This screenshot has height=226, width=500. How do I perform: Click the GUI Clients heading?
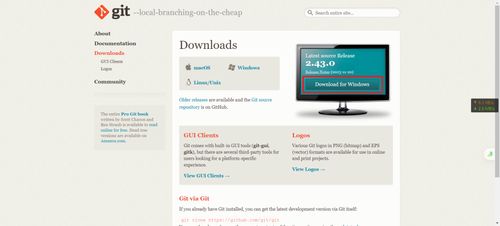point(201,135)
